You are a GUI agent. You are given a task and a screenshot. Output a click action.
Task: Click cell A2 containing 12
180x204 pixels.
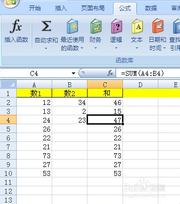[x=34, y=102]
